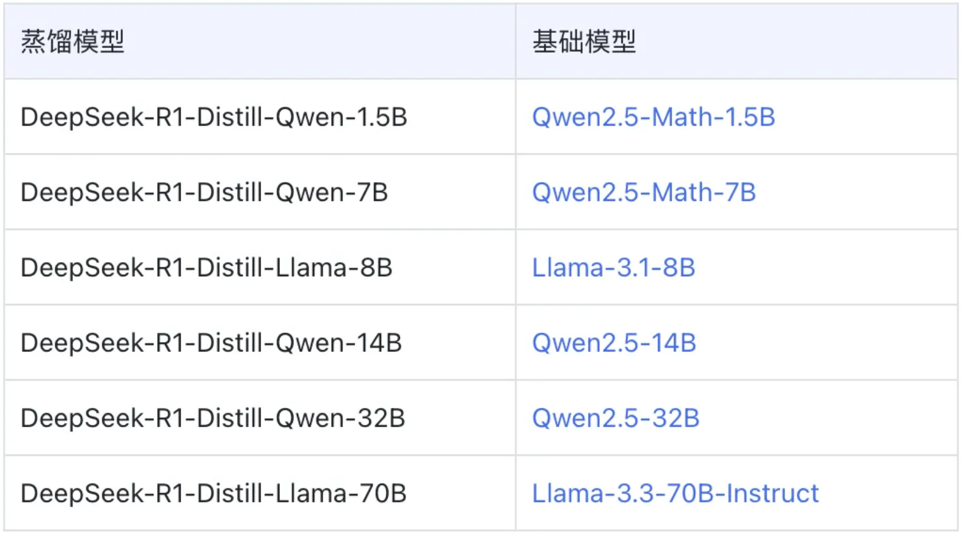Open base model link for Distill-Llama-8B row
962x536 pixels.
613,267
